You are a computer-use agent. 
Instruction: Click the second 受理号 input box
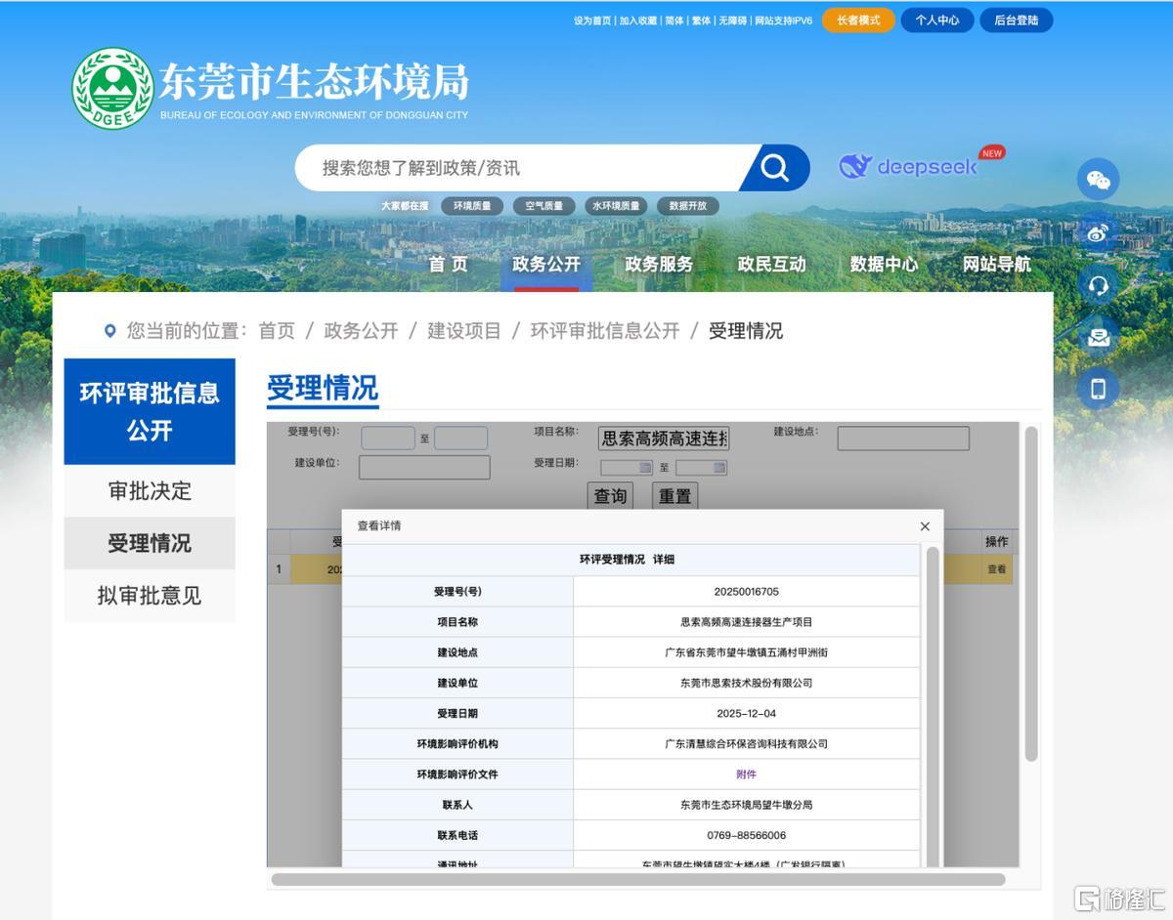click(x=461, y=439)
